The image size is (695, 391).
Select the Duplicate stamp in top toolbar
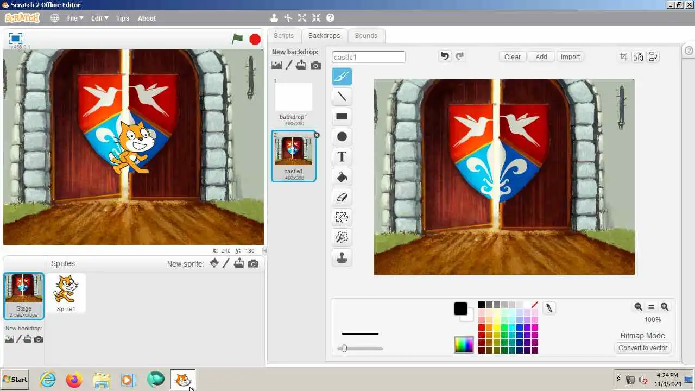pyautogui.click(x=274, y=18)
